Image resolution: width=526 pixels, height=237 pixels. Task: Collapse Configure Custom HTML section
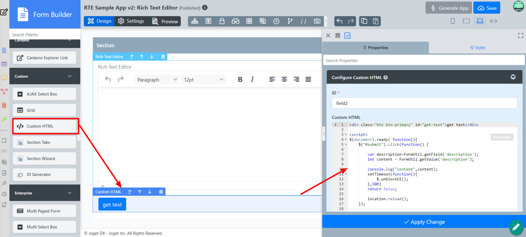pyautogui.click(x=513, y=77)
